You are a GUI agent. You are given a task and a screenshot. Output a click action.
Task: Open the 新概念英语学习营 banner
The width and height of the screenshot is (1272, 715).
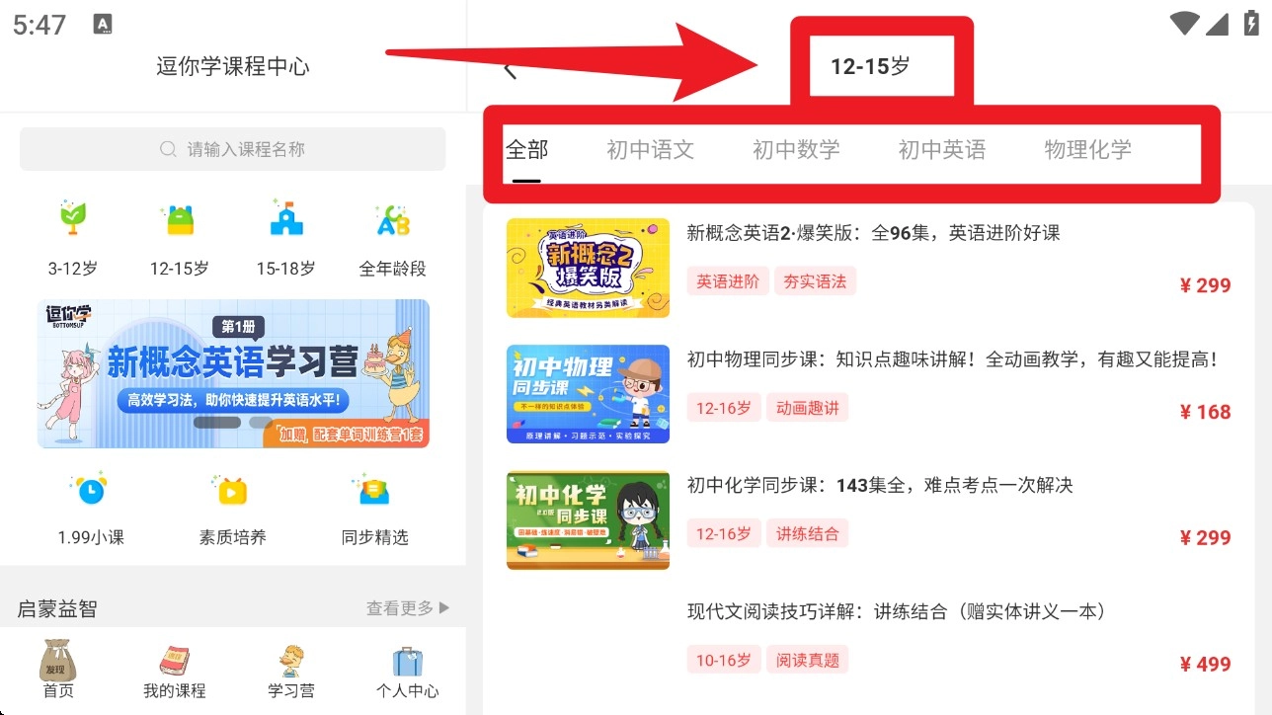click(x=233, y=373)
